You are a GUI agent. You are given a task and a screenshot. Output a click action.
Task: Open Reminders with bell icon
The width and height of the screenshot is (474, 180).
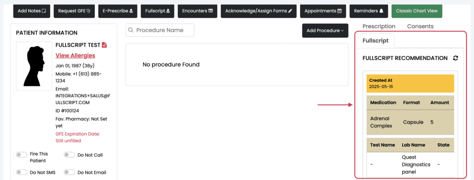[369, 11]
